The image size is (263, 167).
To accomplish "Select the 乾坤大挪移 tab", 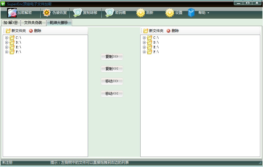I will (59, 23).
